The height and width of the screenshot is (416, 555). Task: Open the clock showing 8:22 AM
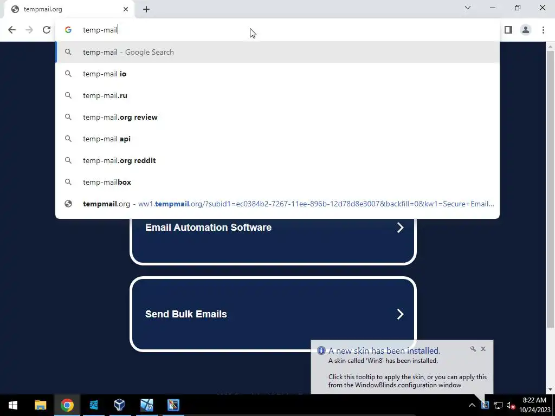click(535, 405)
